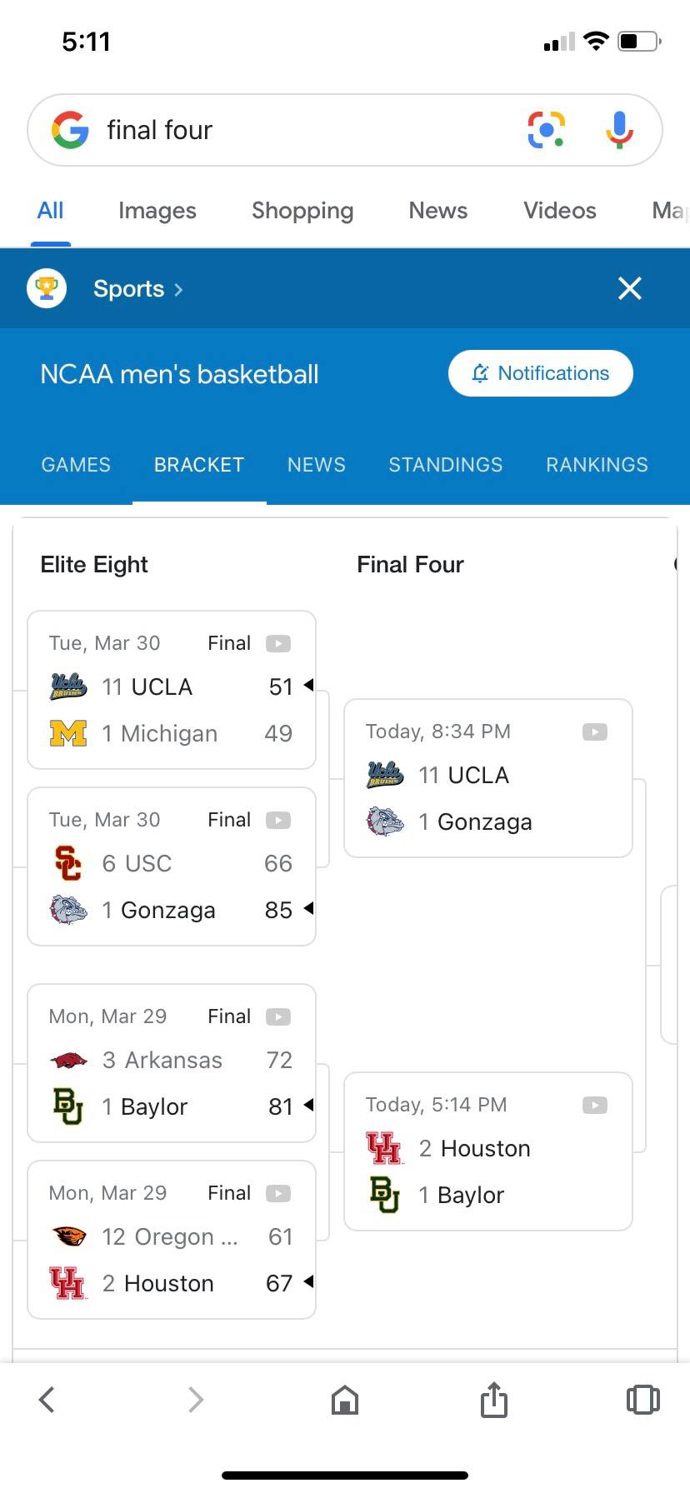
Task: Tap the Google logo in search bar
Action: (70, 130)
